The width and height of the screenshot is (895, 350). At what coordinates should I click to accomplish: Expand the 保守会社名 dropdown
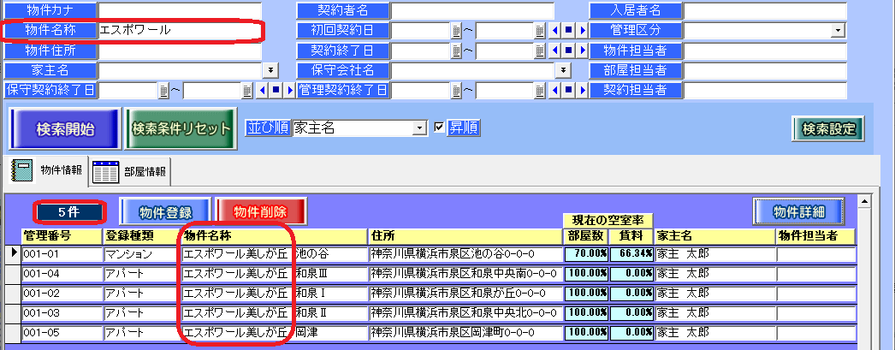pyautogui.click(x=564, y=70)
